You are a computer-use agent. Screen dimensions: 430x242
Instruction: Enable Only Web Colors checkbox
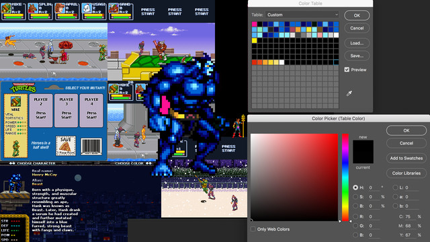[x=253, y=229]
